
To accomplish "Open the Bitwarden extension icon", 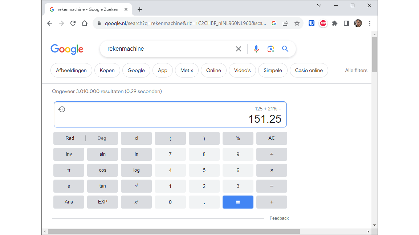I will 312,23.
